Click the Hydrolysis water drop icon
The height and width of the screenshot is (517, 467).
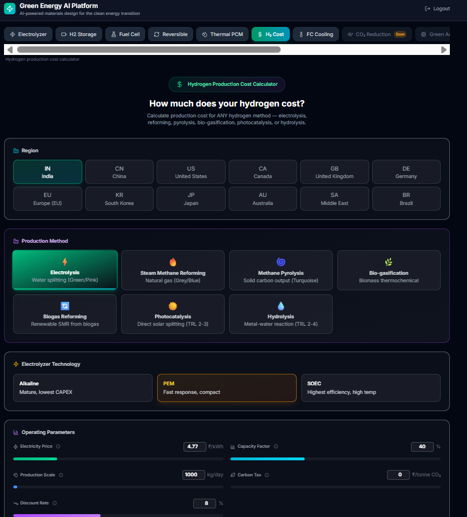click(281, 306)
